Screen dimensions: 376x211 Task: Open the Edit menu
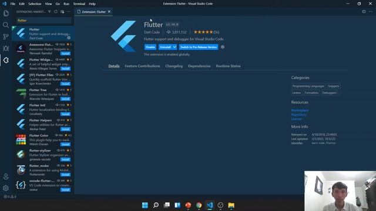tap(22, 4)
